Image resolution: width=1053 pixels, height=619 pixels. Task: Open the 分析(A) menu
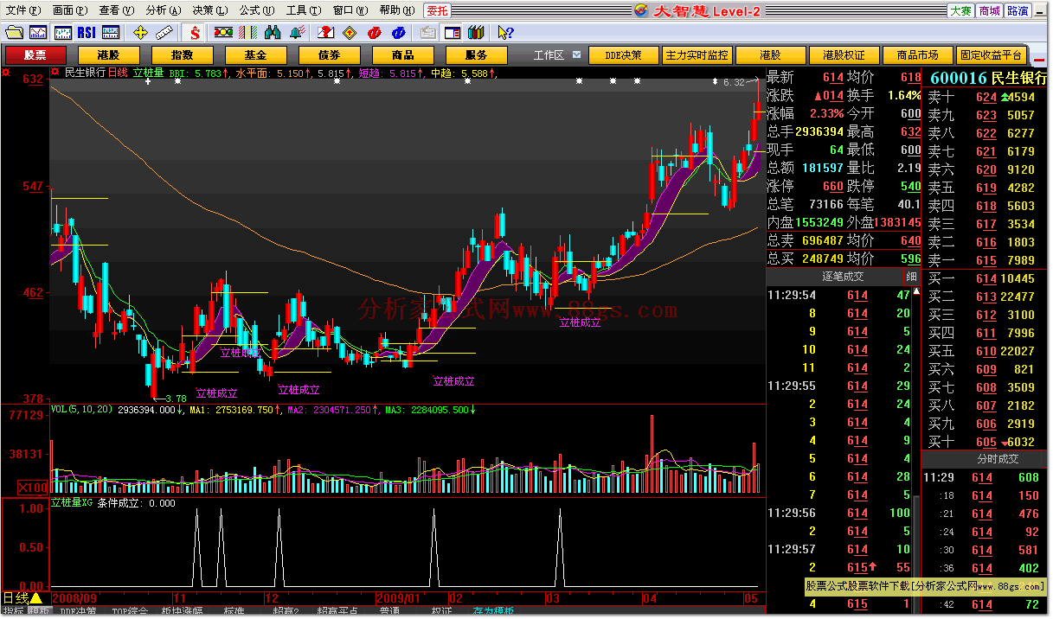tap(163, 10)
